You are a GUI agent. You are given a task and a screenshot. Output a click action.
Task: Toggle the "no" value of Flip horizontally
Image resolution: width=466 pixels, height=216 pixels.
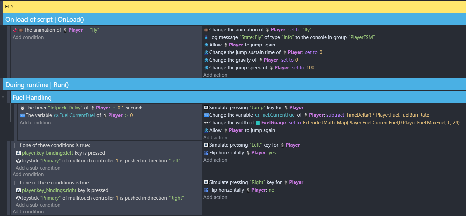click(271, 190)
